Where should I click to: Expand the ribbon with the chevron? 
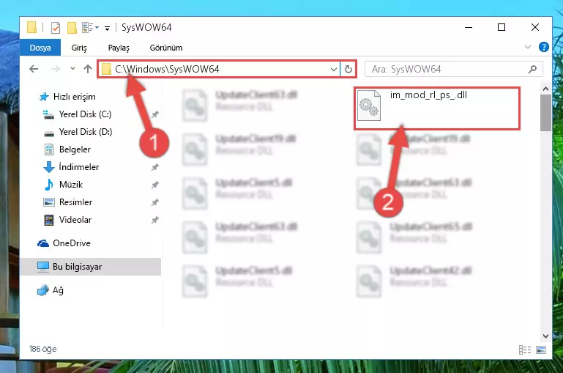(x=527, y=47)
